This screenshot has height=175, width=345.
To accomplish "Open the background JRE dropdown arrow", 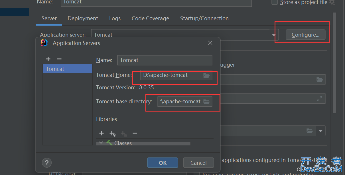I will (320, 131).
